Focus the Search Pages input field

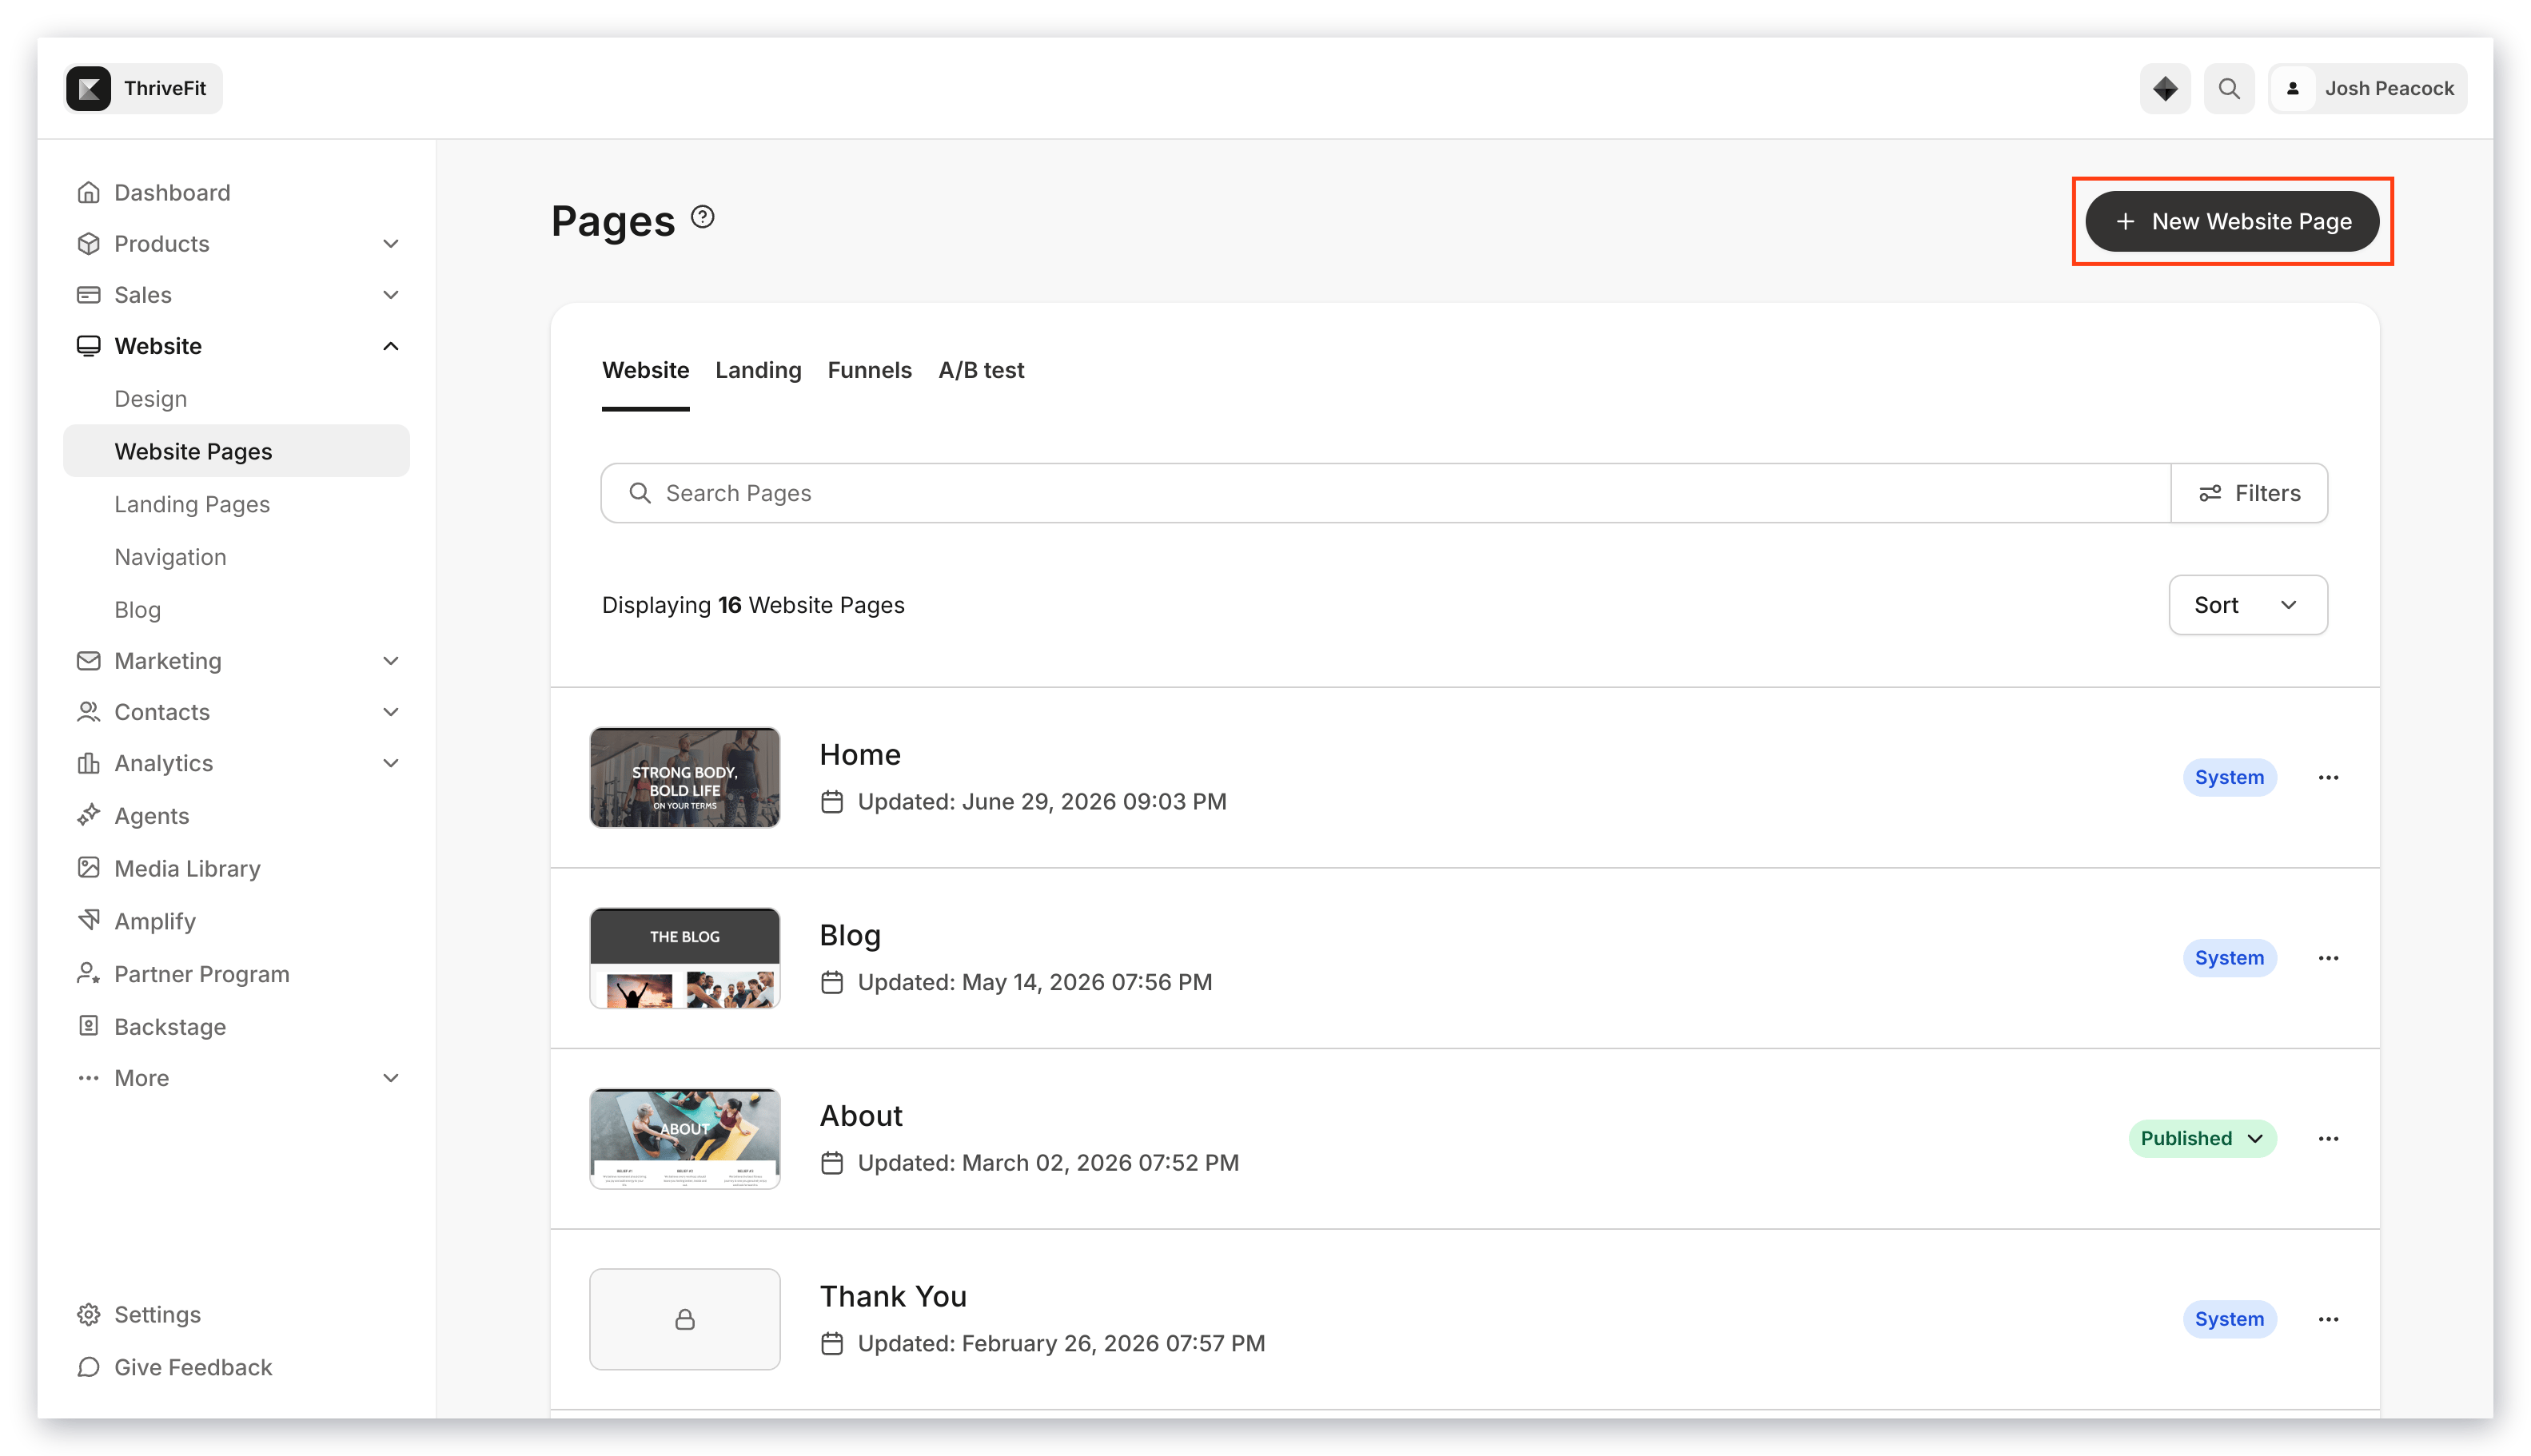click(x=1385, y=493)
